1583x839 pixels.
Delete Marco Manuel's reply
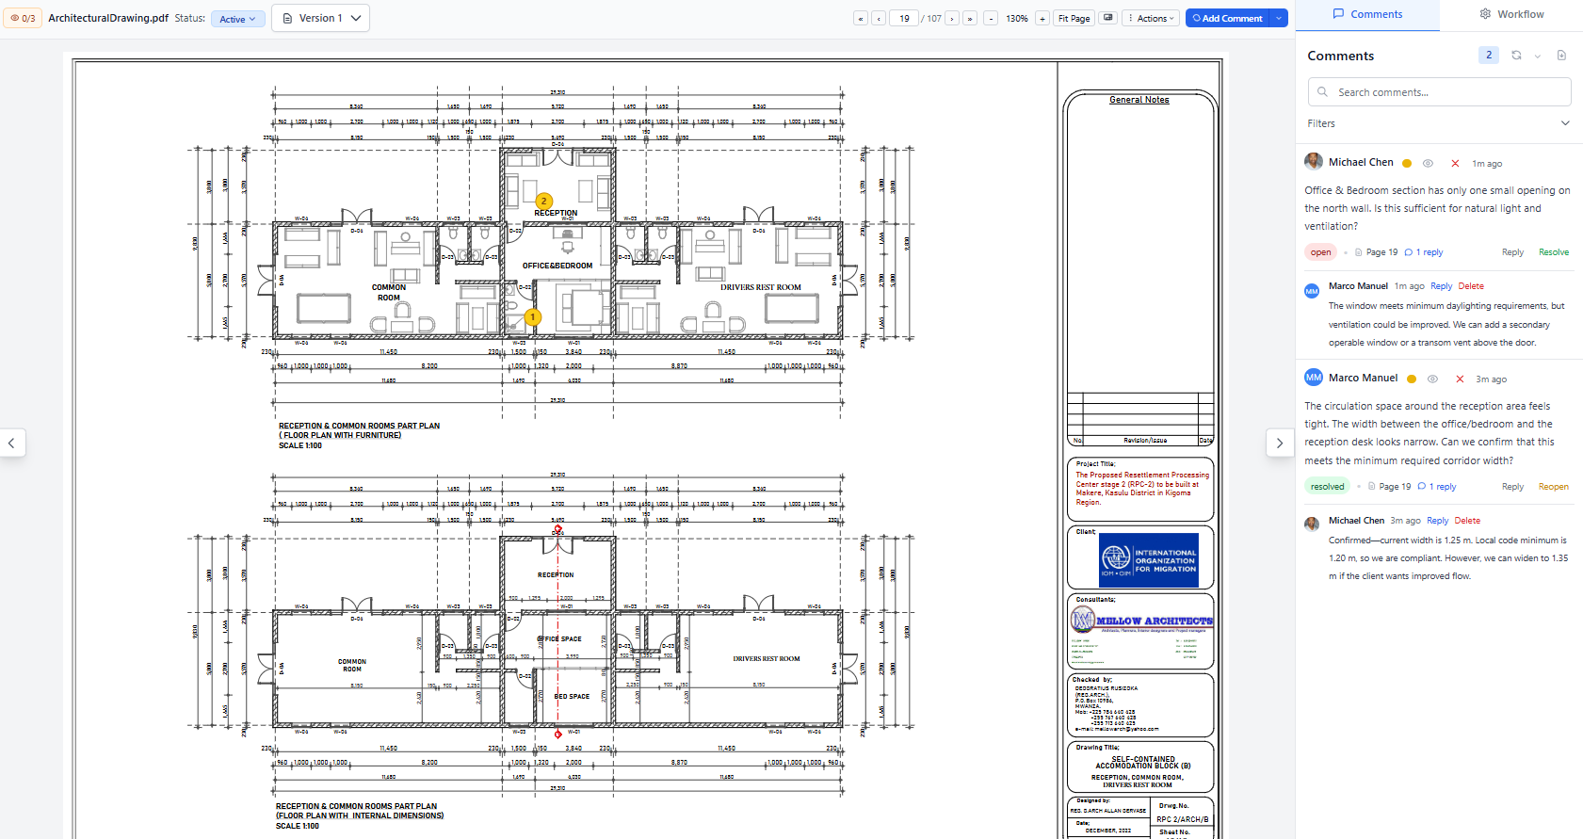pos(1471,286)
